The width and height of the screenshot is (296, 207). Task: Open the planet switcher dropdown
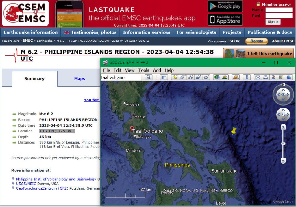[236, 77]
